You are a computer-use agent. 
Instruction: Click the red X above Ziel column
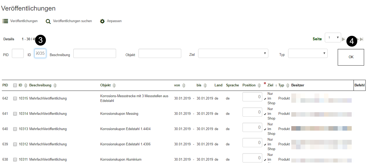pyautogui.click(x=265, y=83)
